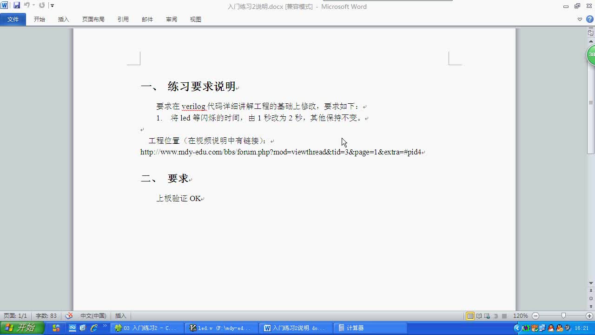Click the word verilog in the document

pos(193,107)
